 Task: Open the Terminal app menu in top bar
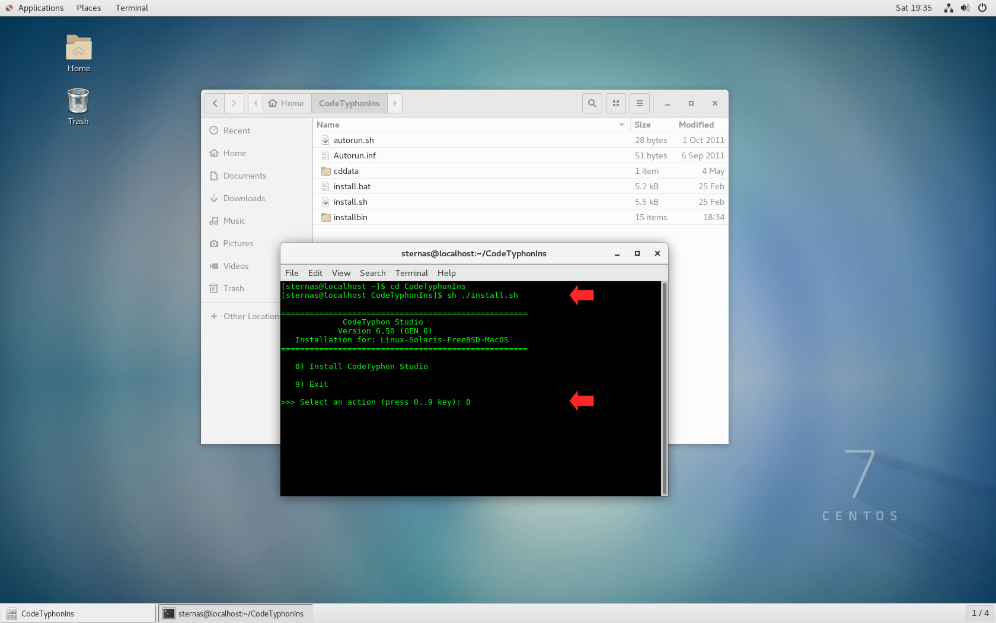pyautogui.click(x=132, y=8)
